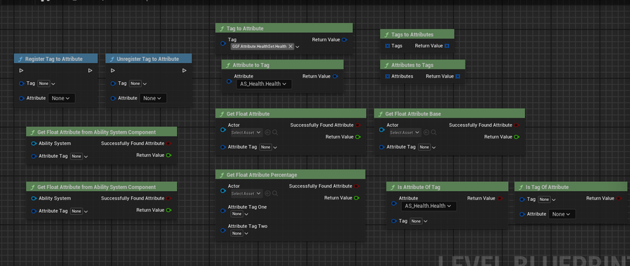Remove the GGF.Attribute.HealthSet.Health tag chip
630x266 pixels.
pyautogui.click(x=290, y=47)
